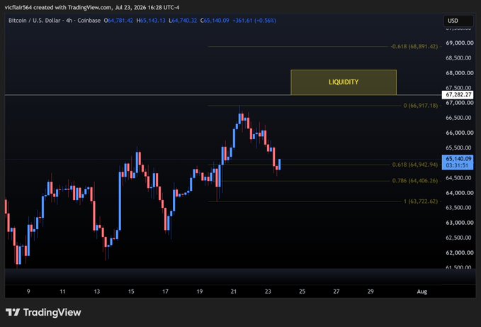Click the high value H65,143.13
This screenshot has width=481, height=327.
[x=151, y=21]
